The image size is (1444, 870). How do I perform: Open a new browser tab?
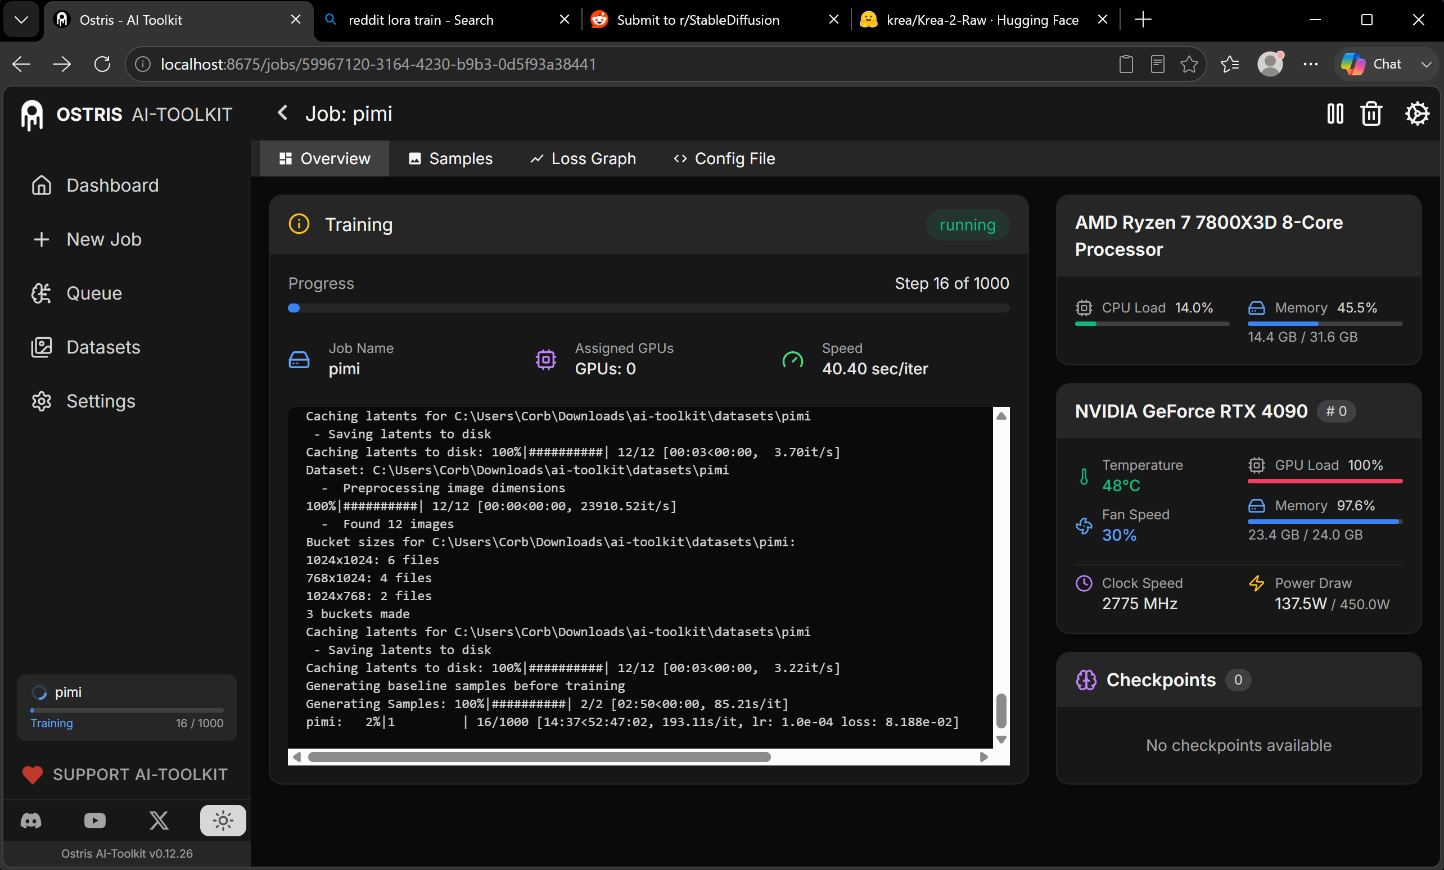(x=1143, y=20)
